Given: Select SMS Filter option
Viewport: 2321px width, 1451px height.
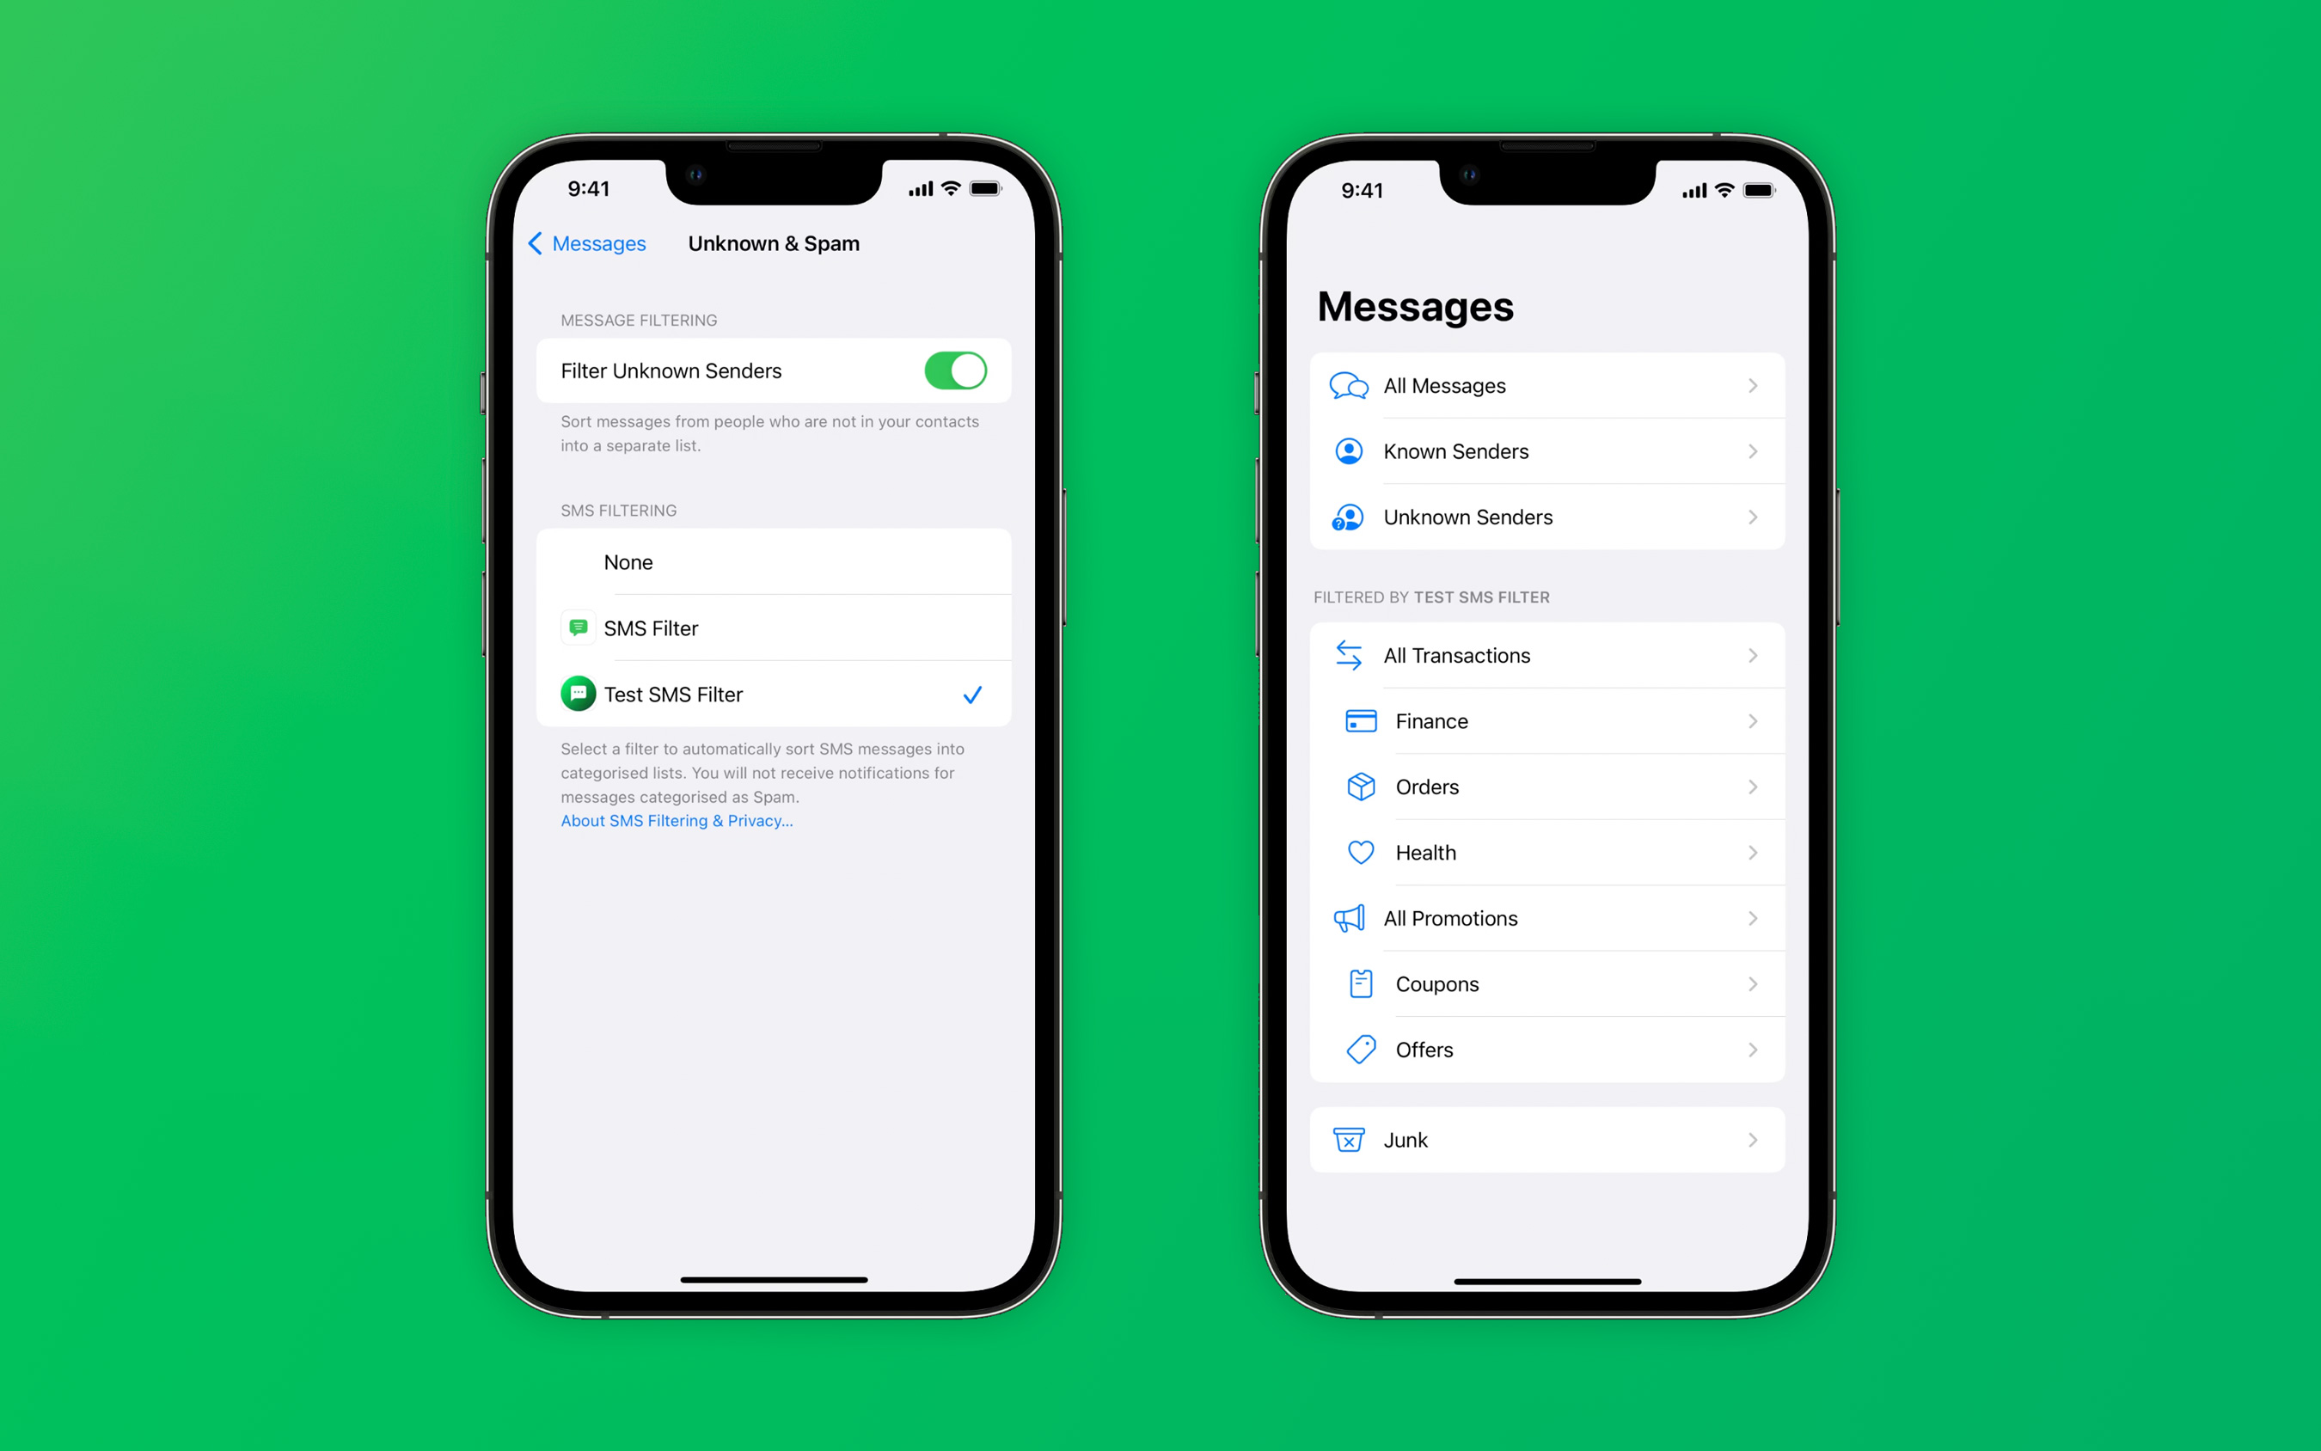Looking at the screenshot, I should click(x=774, y=628).
